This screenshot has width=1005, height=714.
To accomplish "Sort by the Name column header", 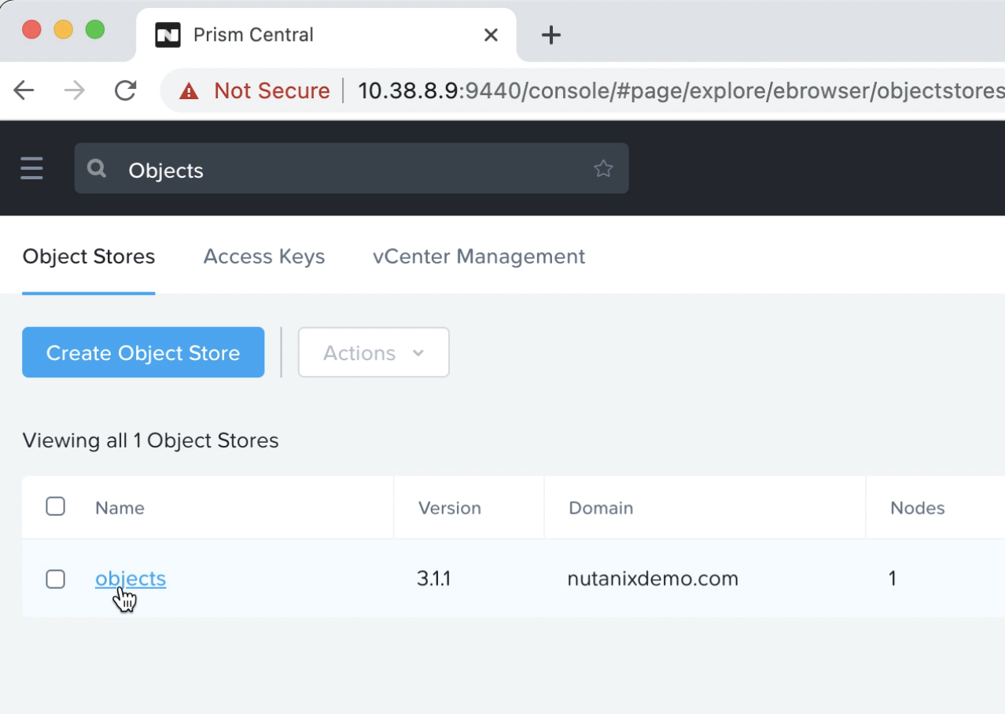I will [120, 508].
